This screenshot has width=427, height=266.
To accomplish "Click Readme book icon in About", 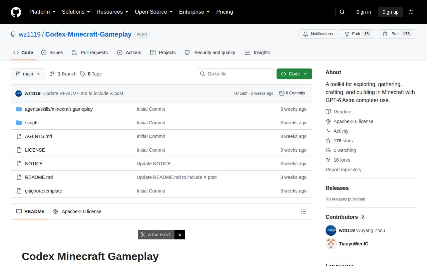I will [x=328, y=112].
